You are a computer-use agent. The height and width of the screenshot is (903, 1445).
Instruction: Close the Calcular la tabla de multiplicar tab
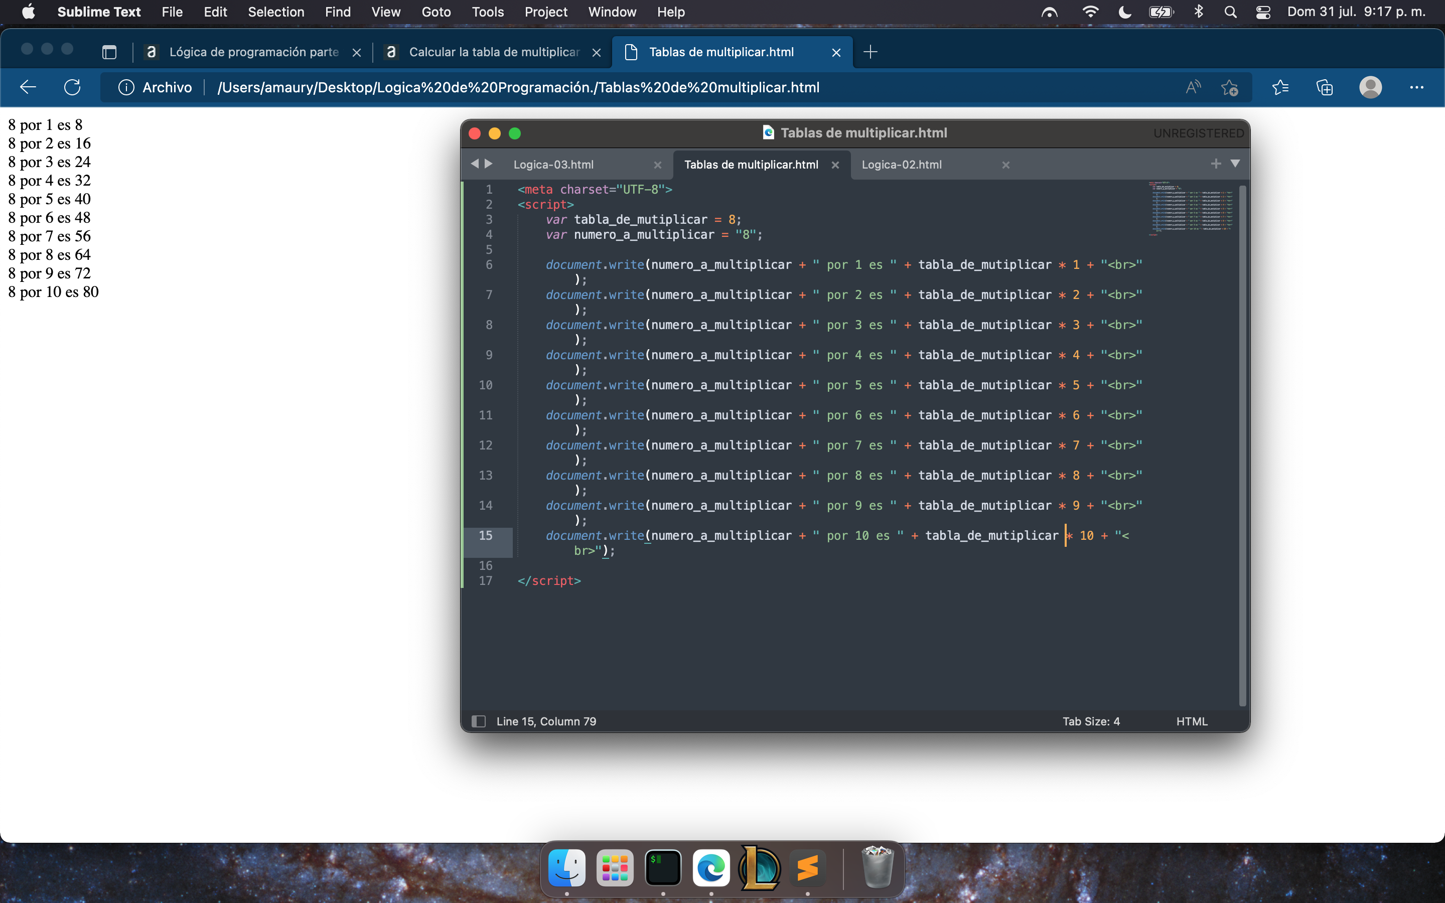click(x=596, y=53)
